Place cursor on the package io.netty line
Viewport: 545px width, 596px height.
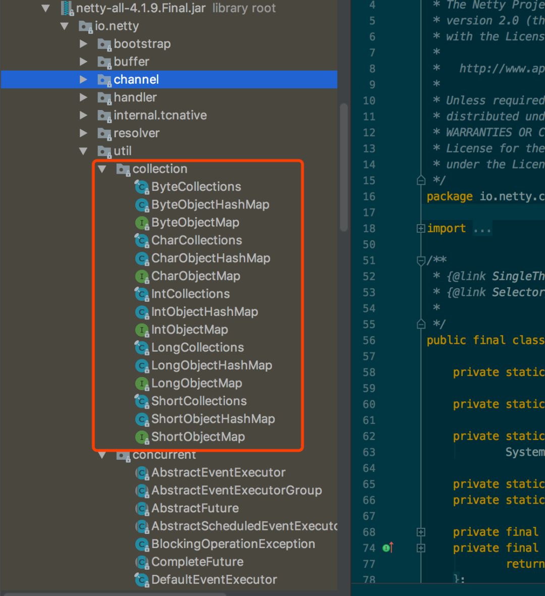[485, 196]
